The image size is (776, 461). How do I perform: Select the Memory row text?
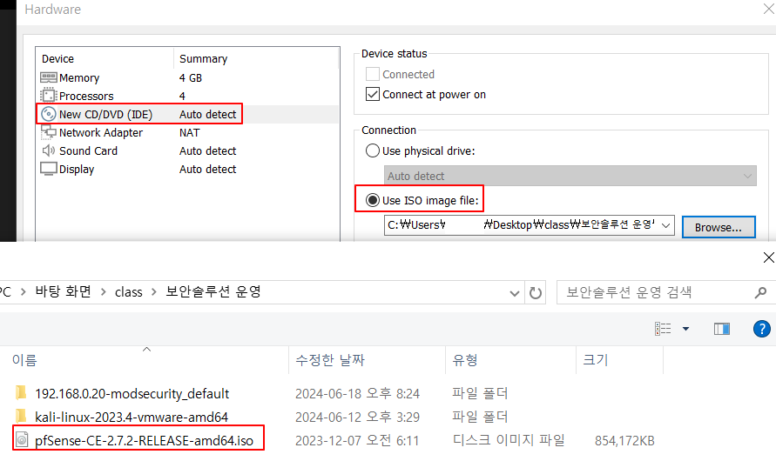coord(79,77)
